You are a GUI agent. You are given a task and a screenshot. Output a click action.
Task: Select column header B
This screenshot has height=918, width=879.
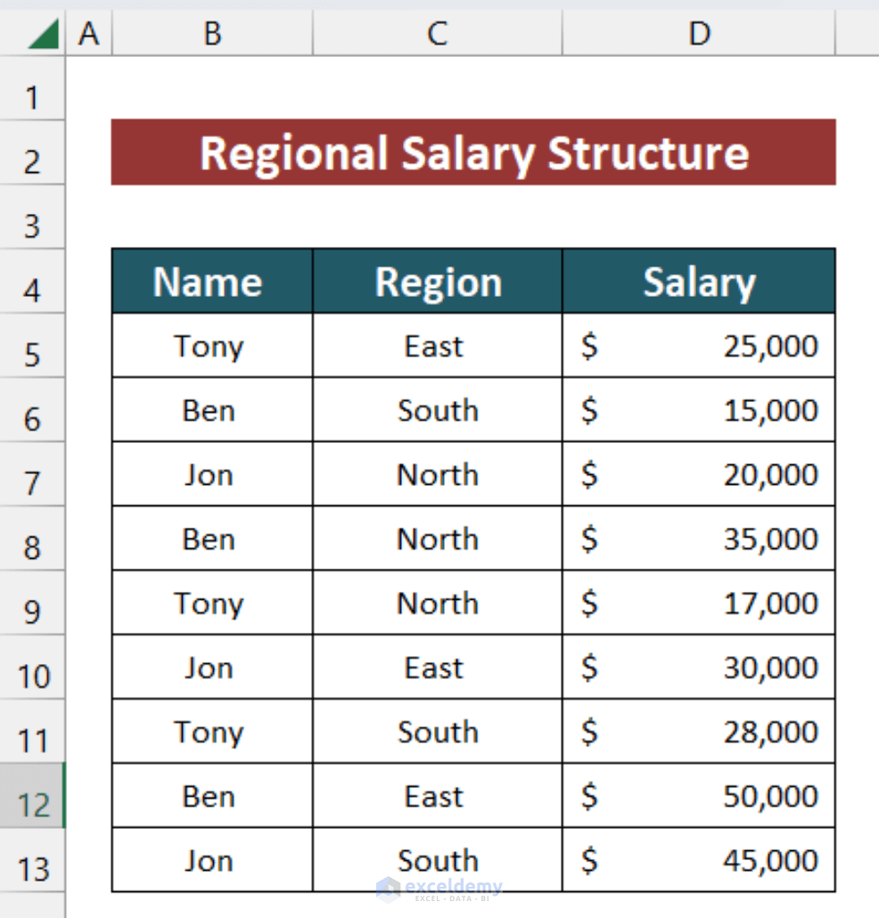211,32
